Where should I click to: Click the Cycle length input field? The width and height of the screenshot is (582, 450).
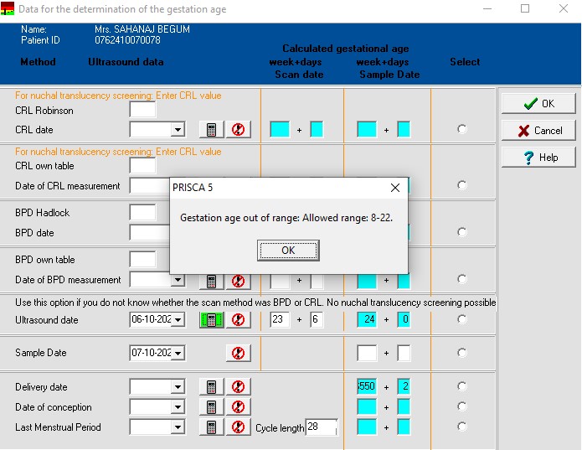(321, 428)
